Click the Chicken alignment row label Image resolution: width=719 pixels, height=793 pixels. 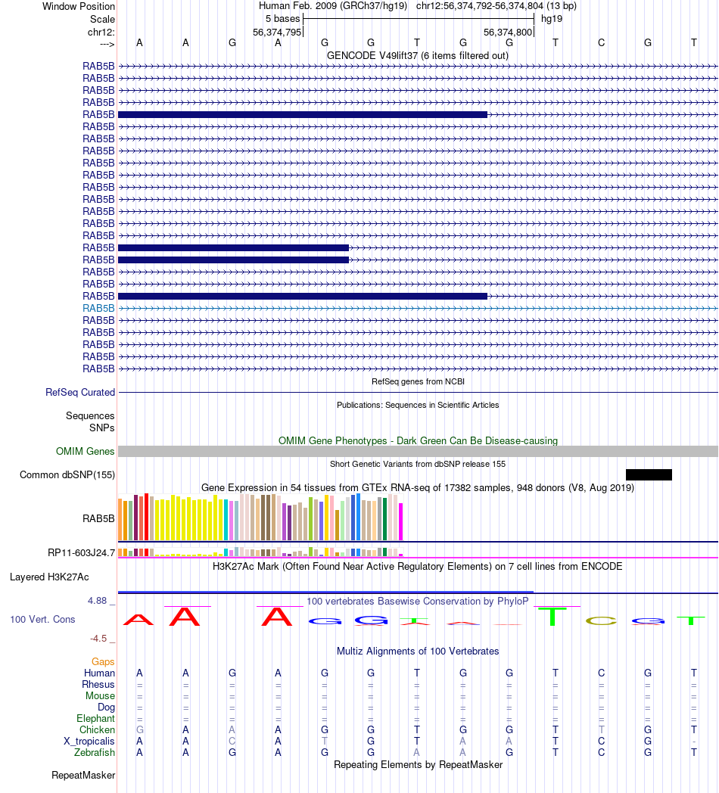click(x=97, y=729)
